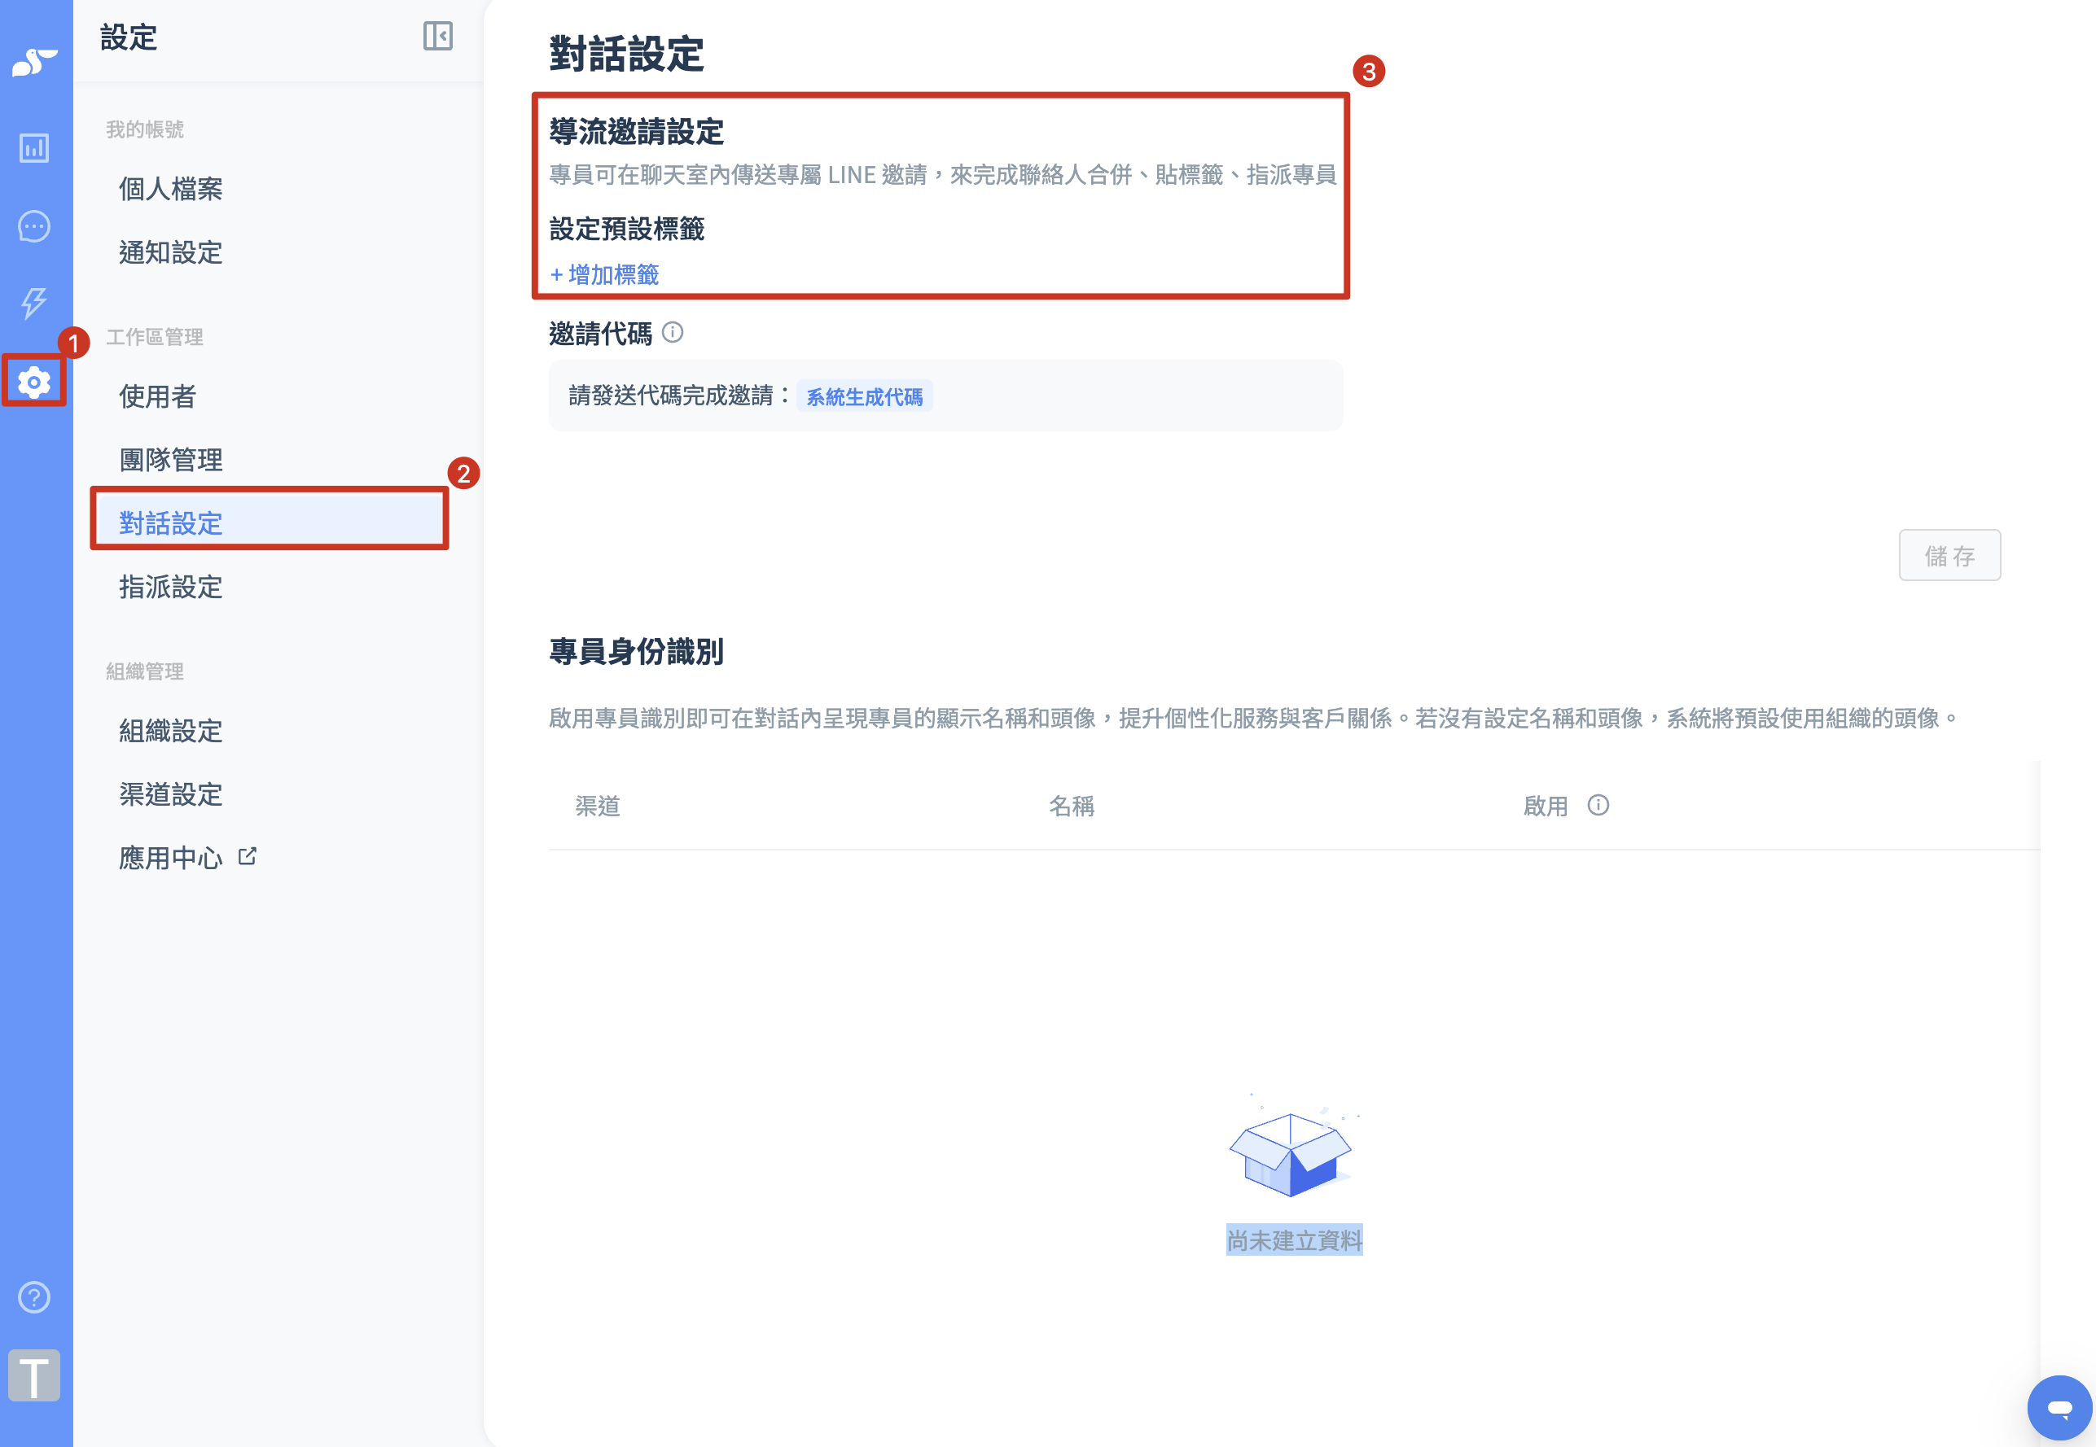
Task: Open the help question mark icon
Action: pos(34,1296)
